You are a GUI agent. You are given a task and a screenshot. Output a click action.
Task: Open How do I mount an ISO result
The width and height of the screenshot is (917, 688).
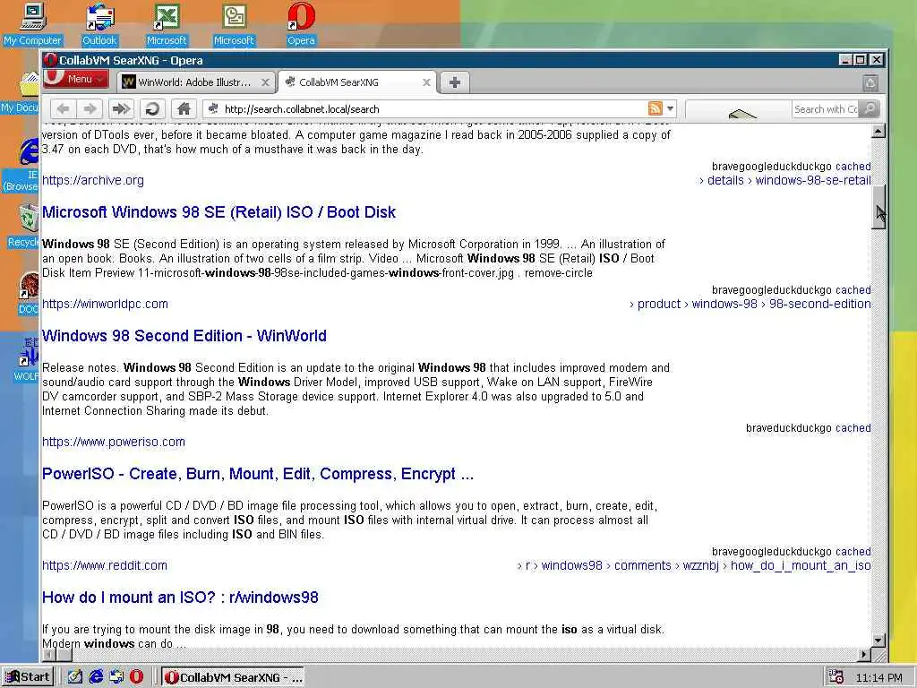click(x=180, y=598)
